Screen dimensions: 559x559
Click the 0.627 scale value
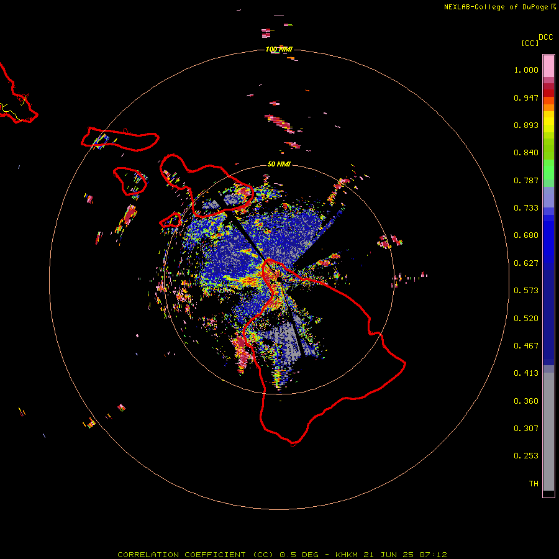526,263
